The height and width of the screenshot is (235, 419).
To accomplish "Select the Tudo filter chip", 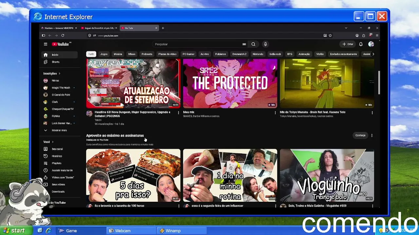I will click(91, 54).
